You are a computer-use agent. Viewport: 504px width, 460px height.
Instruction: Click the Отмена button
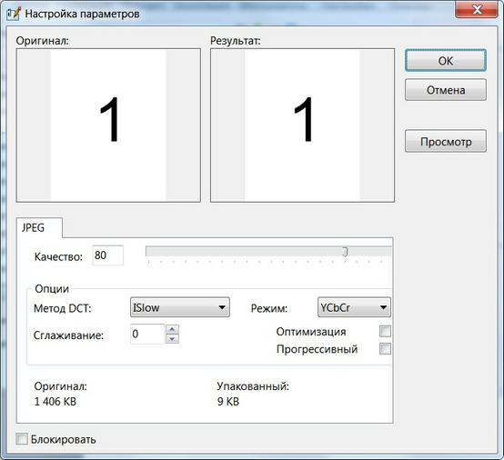point(446,90)
